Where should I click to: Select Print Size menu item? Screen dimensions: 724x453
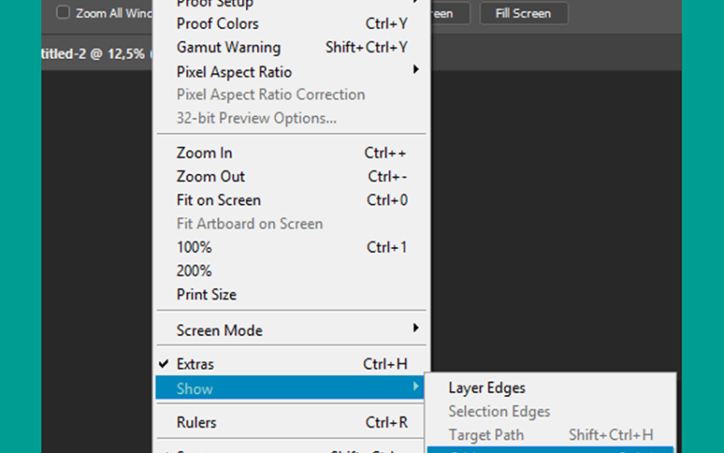click(291, 294)
